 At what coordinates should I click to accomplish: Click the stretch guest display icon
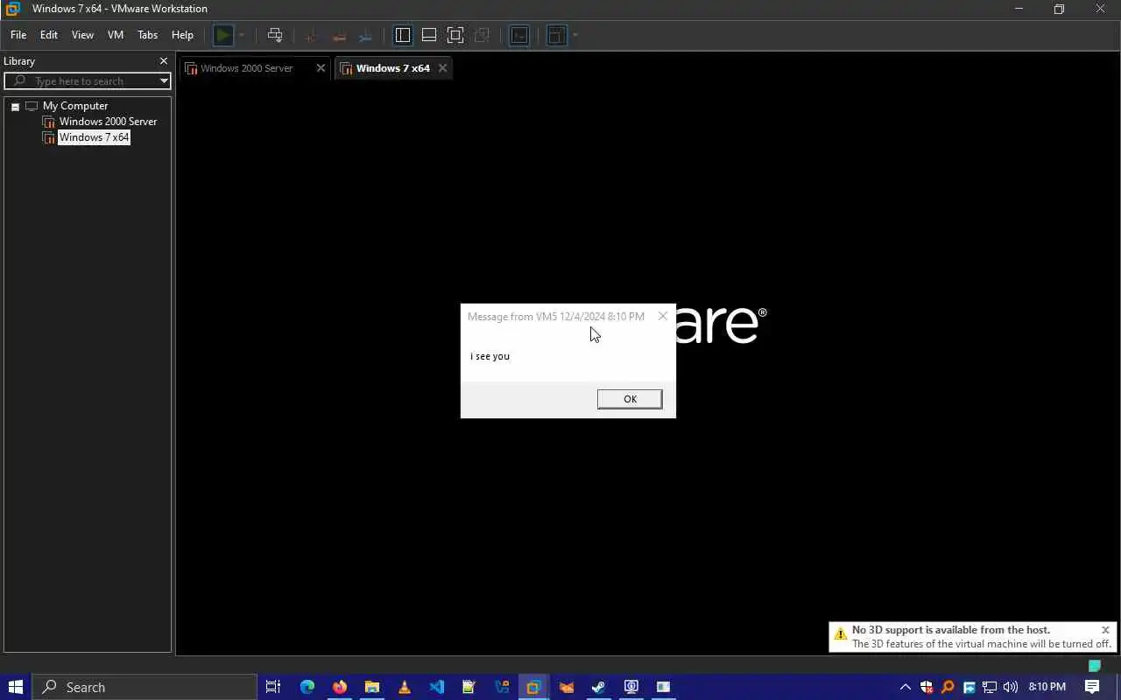556,35
